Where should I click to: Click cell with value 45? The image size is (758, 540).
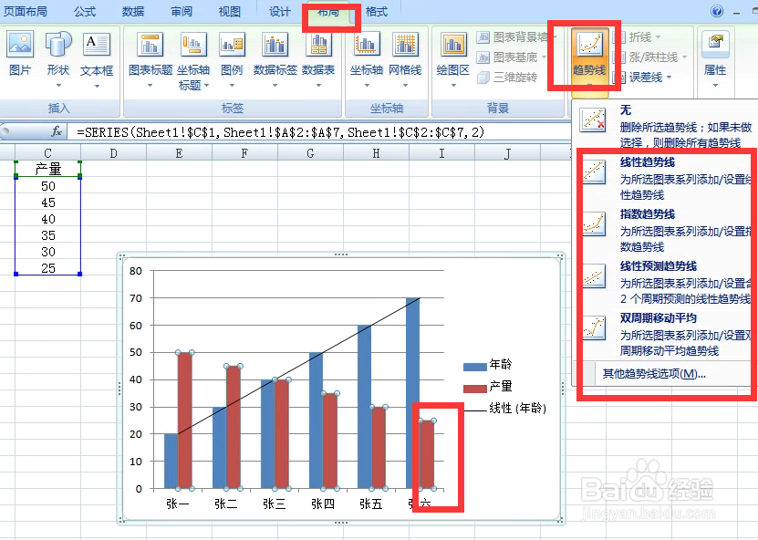(47, 202)
